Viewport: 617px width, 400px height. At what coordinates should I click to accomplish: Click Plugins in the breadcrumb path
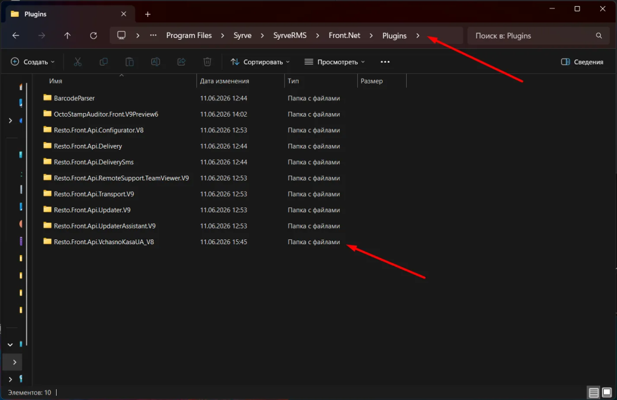pos(394,35)
